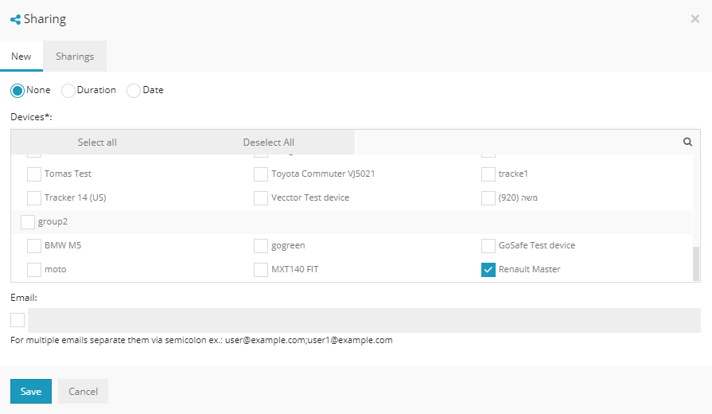The width and height of the screenshot is (712, 414).
Task: Click the Deselect All button
Action: coord(269,143)
